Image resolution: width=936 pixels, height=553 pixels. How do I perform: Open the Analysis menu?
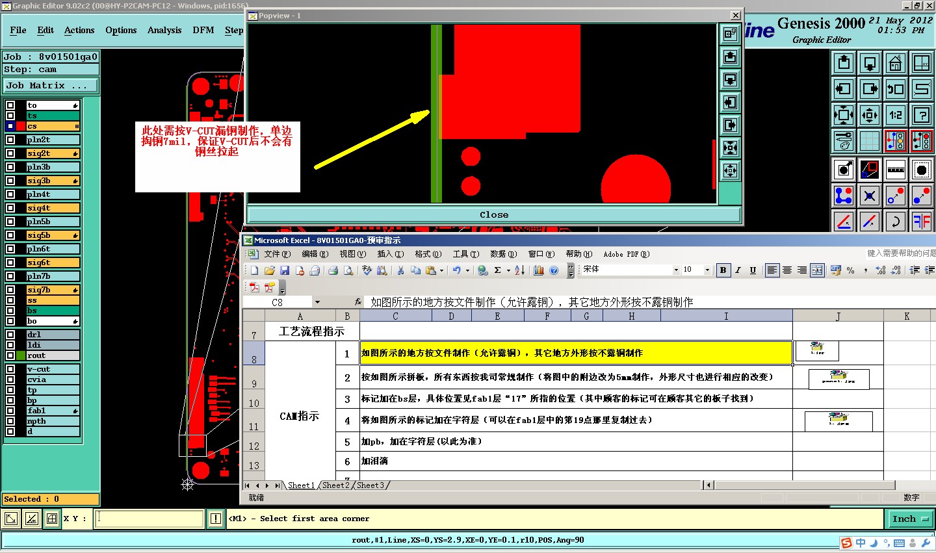pos(164,30)
